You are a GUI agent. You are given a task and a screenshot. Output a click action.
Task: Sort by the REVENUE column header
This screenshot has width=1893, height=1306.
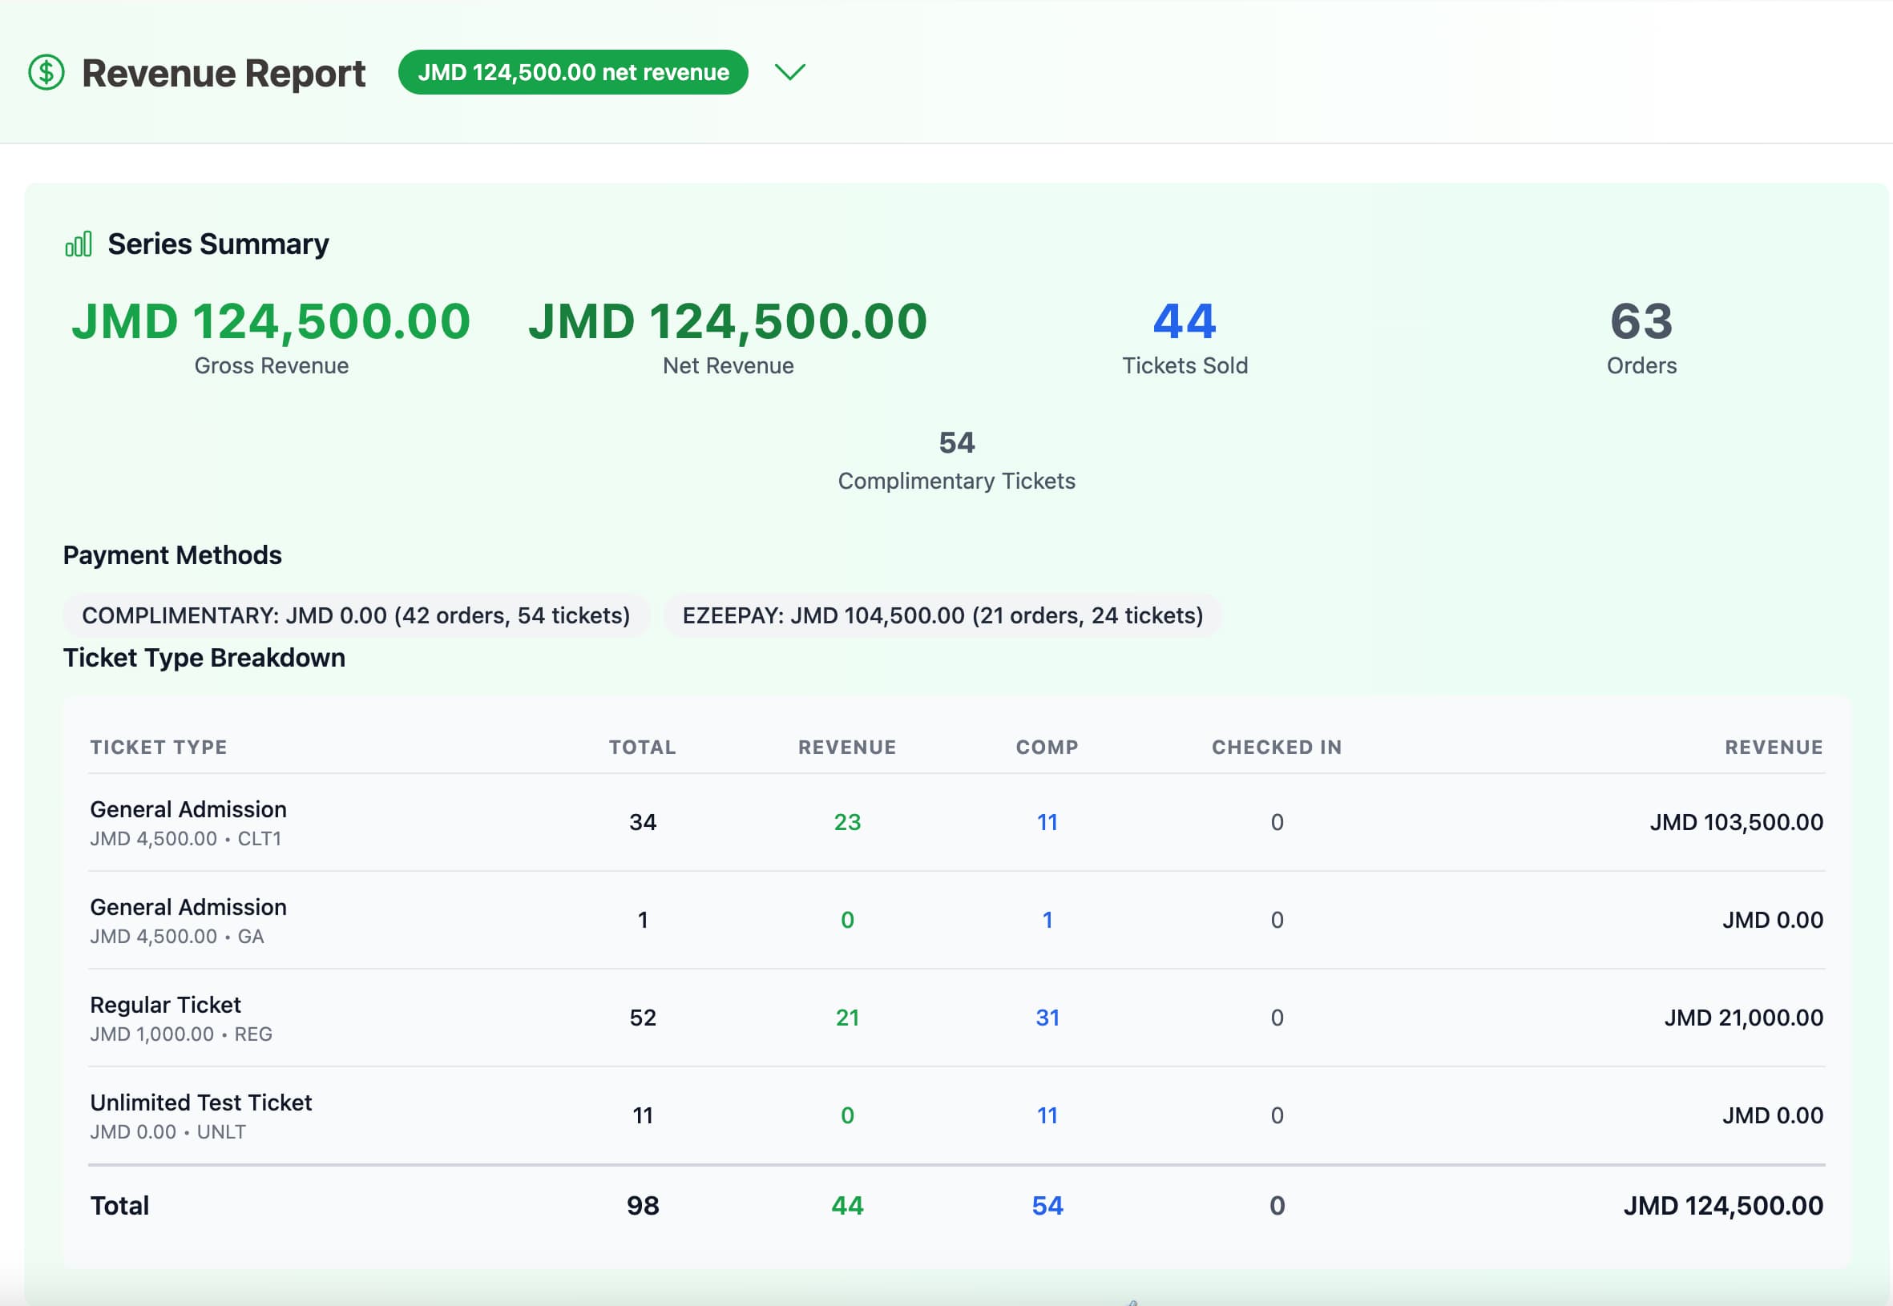[x=847, y=746]
